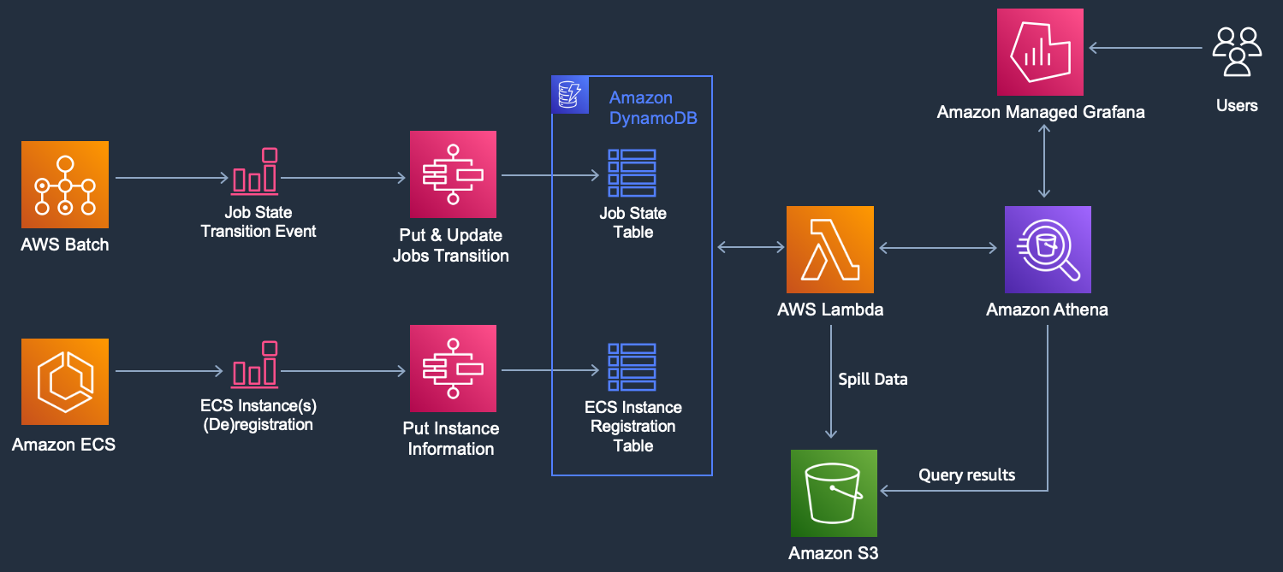This screenshot has width=1283, height=572.
Task: Click the 'Amazon Athena' label
Action: [x=1047, y=310]
